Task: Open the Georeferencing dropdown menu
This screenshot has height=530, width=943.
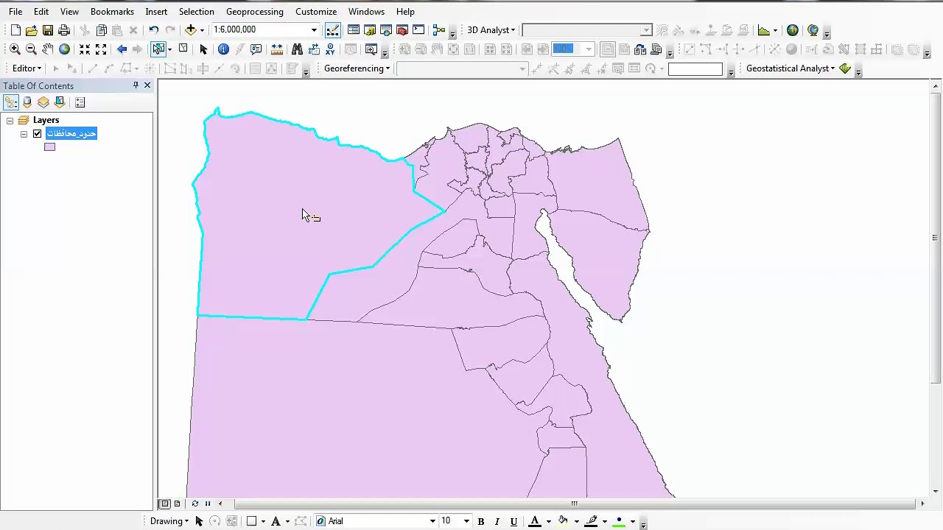Action: [x=357, y=68]
